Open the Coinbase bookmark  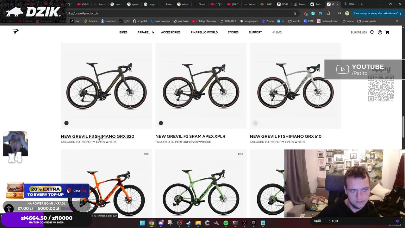(x=108, y=21)
